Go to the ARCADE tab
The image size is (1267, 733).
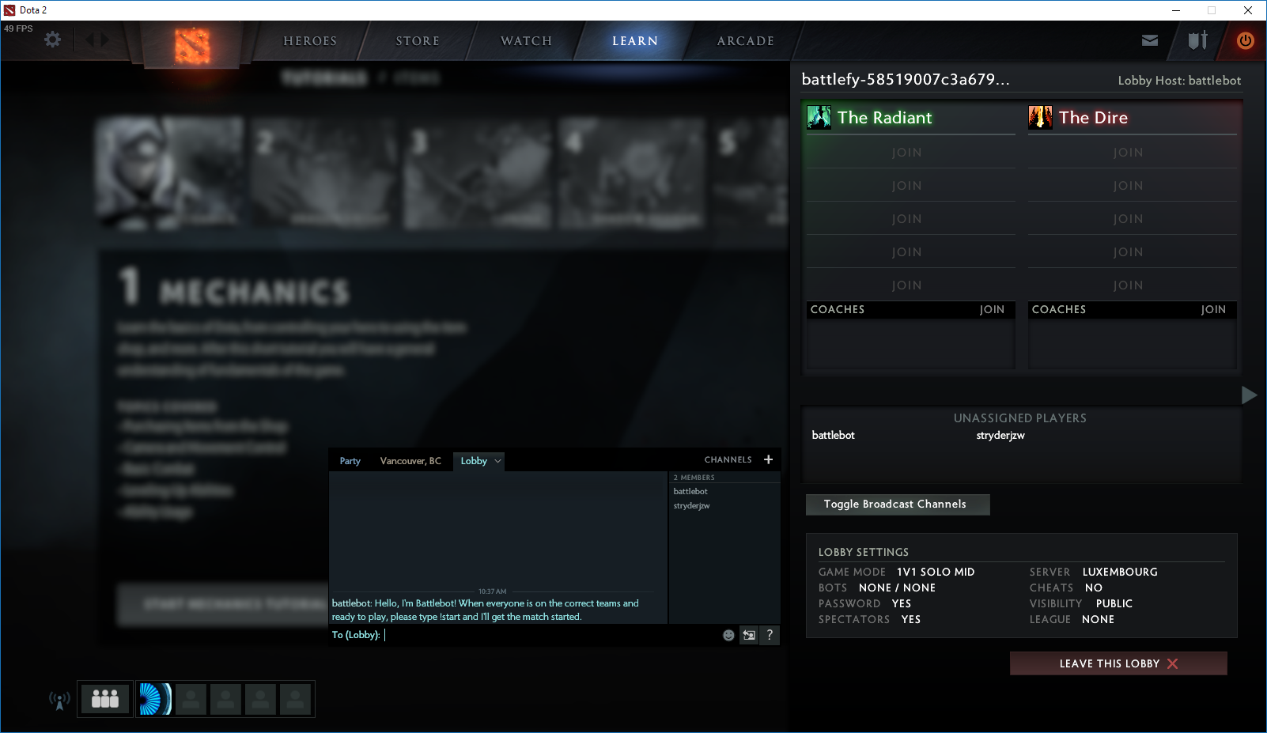coord(746,41)
